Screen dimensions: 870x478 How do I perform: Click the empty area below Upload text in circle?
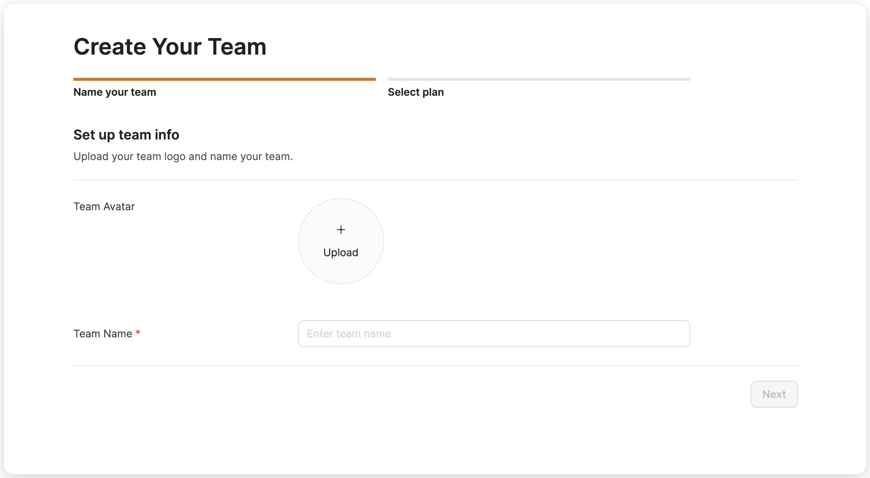point(341,271)
